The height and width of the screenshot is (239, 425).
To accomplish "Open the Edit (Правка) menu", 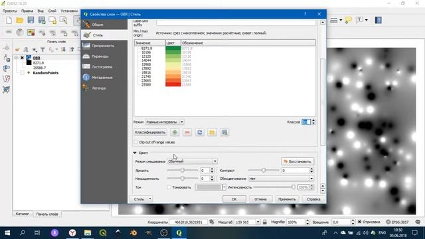I will click(27, 11).
